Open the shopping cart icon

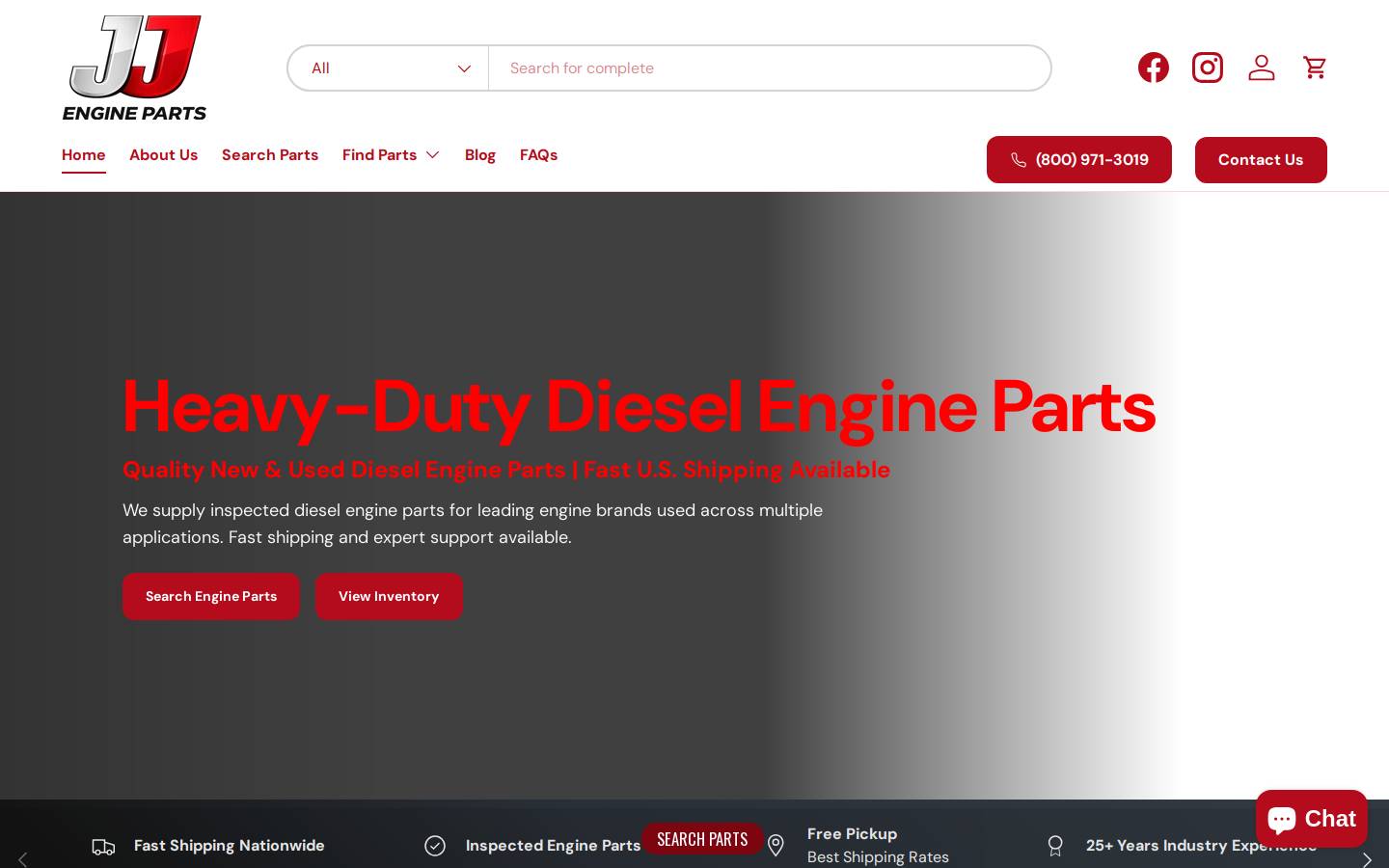1315,68
